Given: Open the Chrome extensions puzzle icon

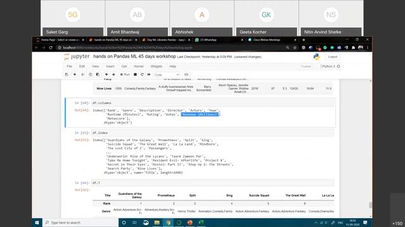Looking at the screenshot, I should point(353,48).
